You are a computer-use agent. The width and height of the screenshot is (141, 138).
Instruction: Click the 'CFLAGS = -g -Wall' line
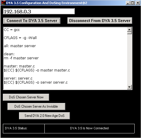tap(20, 38)
